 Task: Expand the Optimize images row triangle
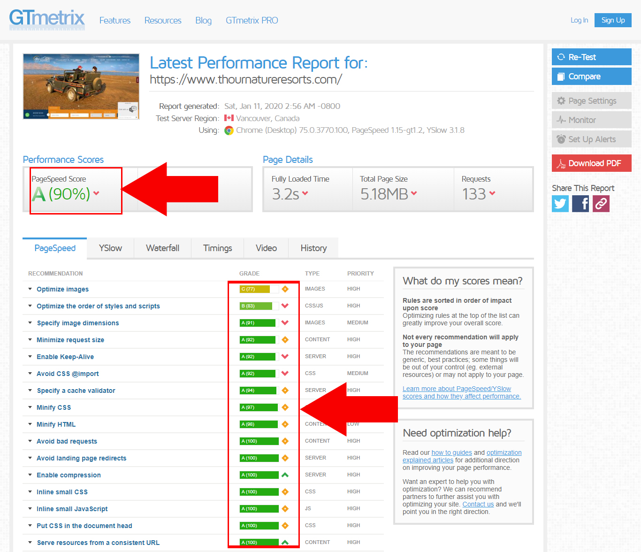click(x=30, y=289)
